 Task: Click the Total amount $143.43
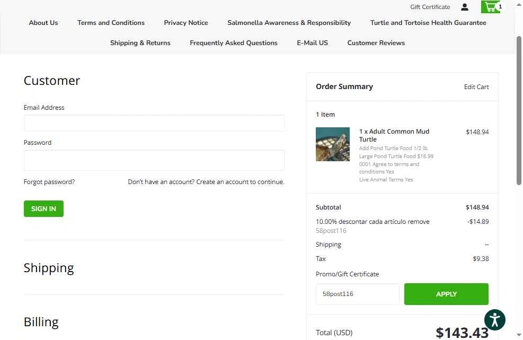click(462, 333)
